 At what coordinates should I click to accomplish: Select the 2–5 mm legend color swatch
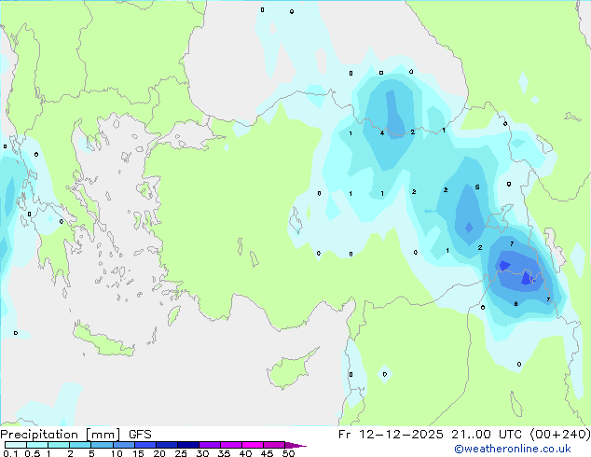tap(80, 445)
